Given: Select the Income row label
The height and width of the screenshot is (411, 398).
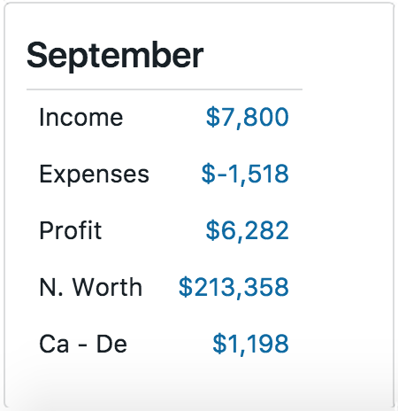Looking at the screenshot, I should [x=80, y=118].
